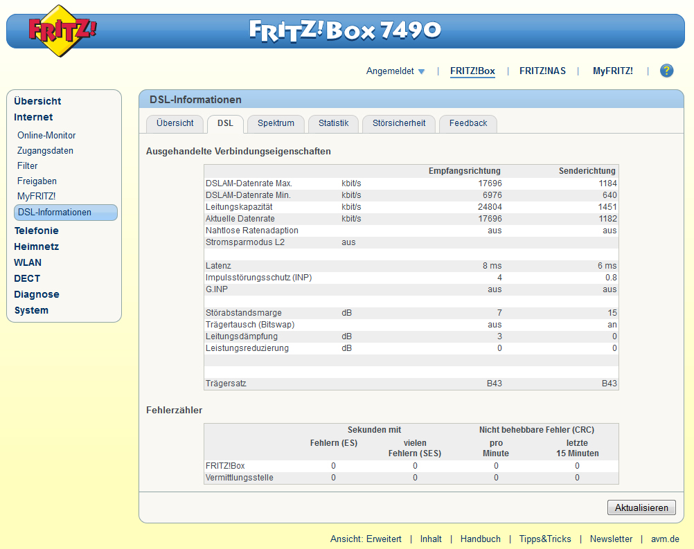Open the FRITZ!Box header link

tap(472, 71)
